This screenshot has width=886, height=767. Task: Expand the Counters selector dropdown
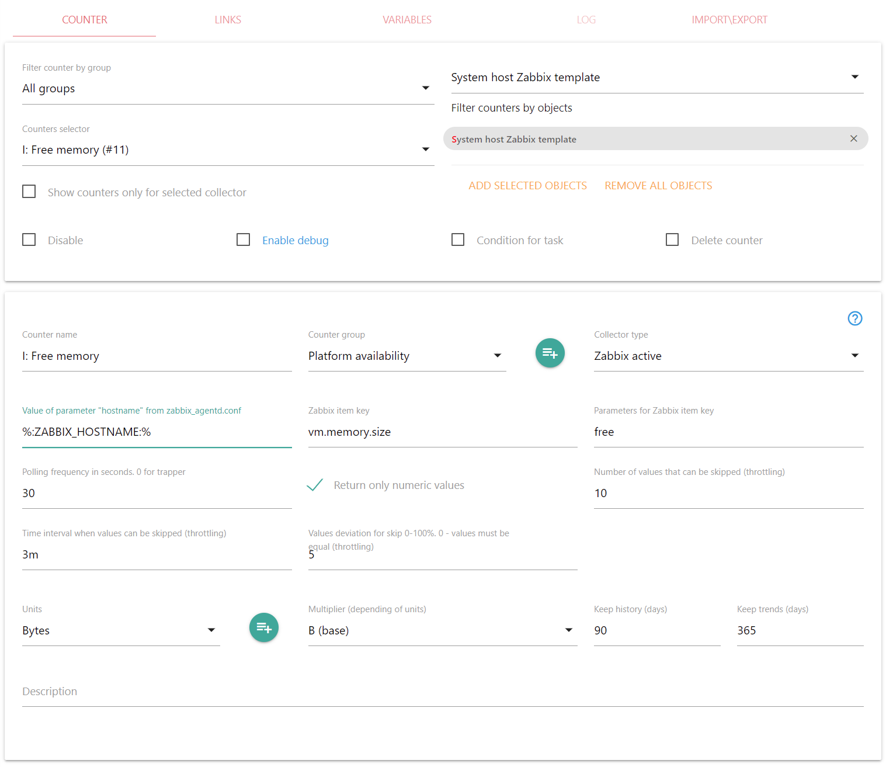coord(228,150)
